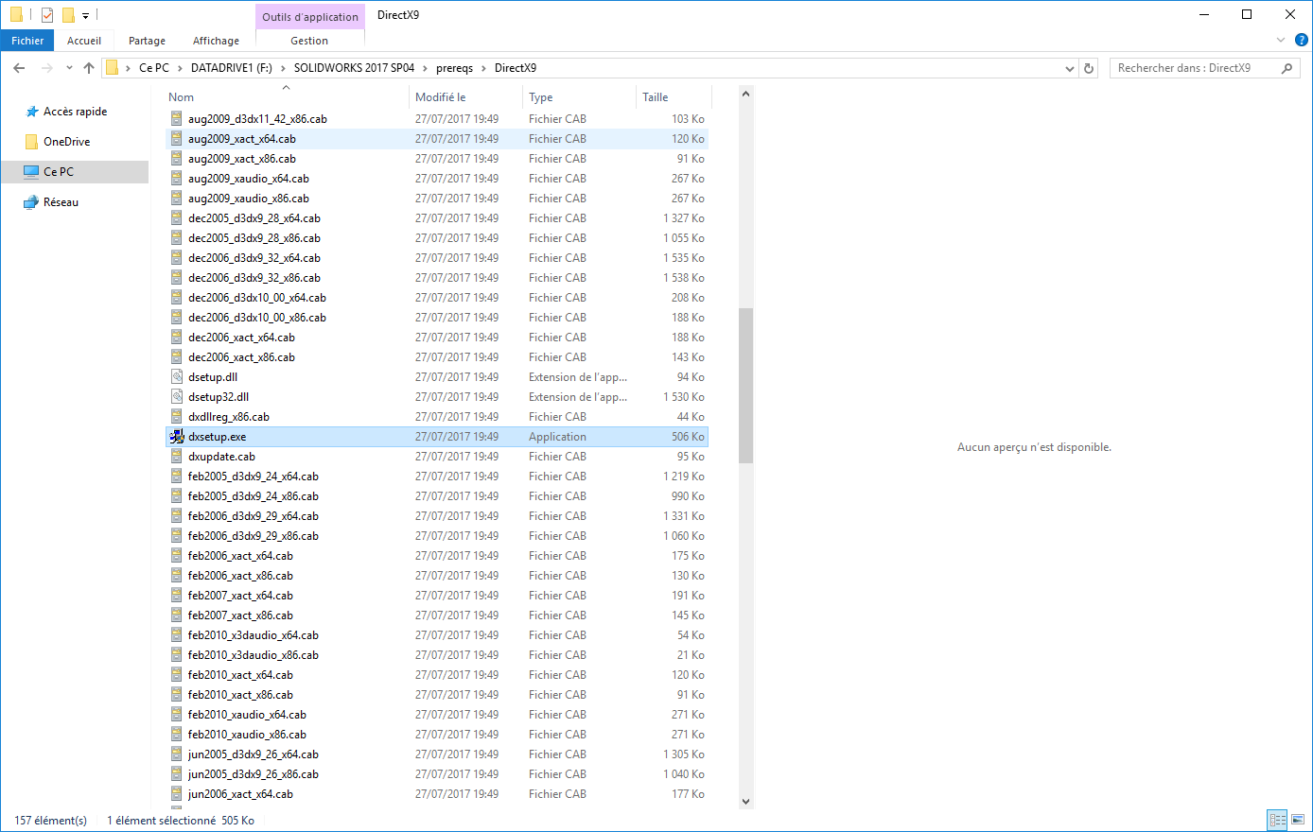Click the DATADRIVE1 (F:) breadcrumb
Image resolution: width=1313 pixels, height=832 pixels.
tap(231, 68)
